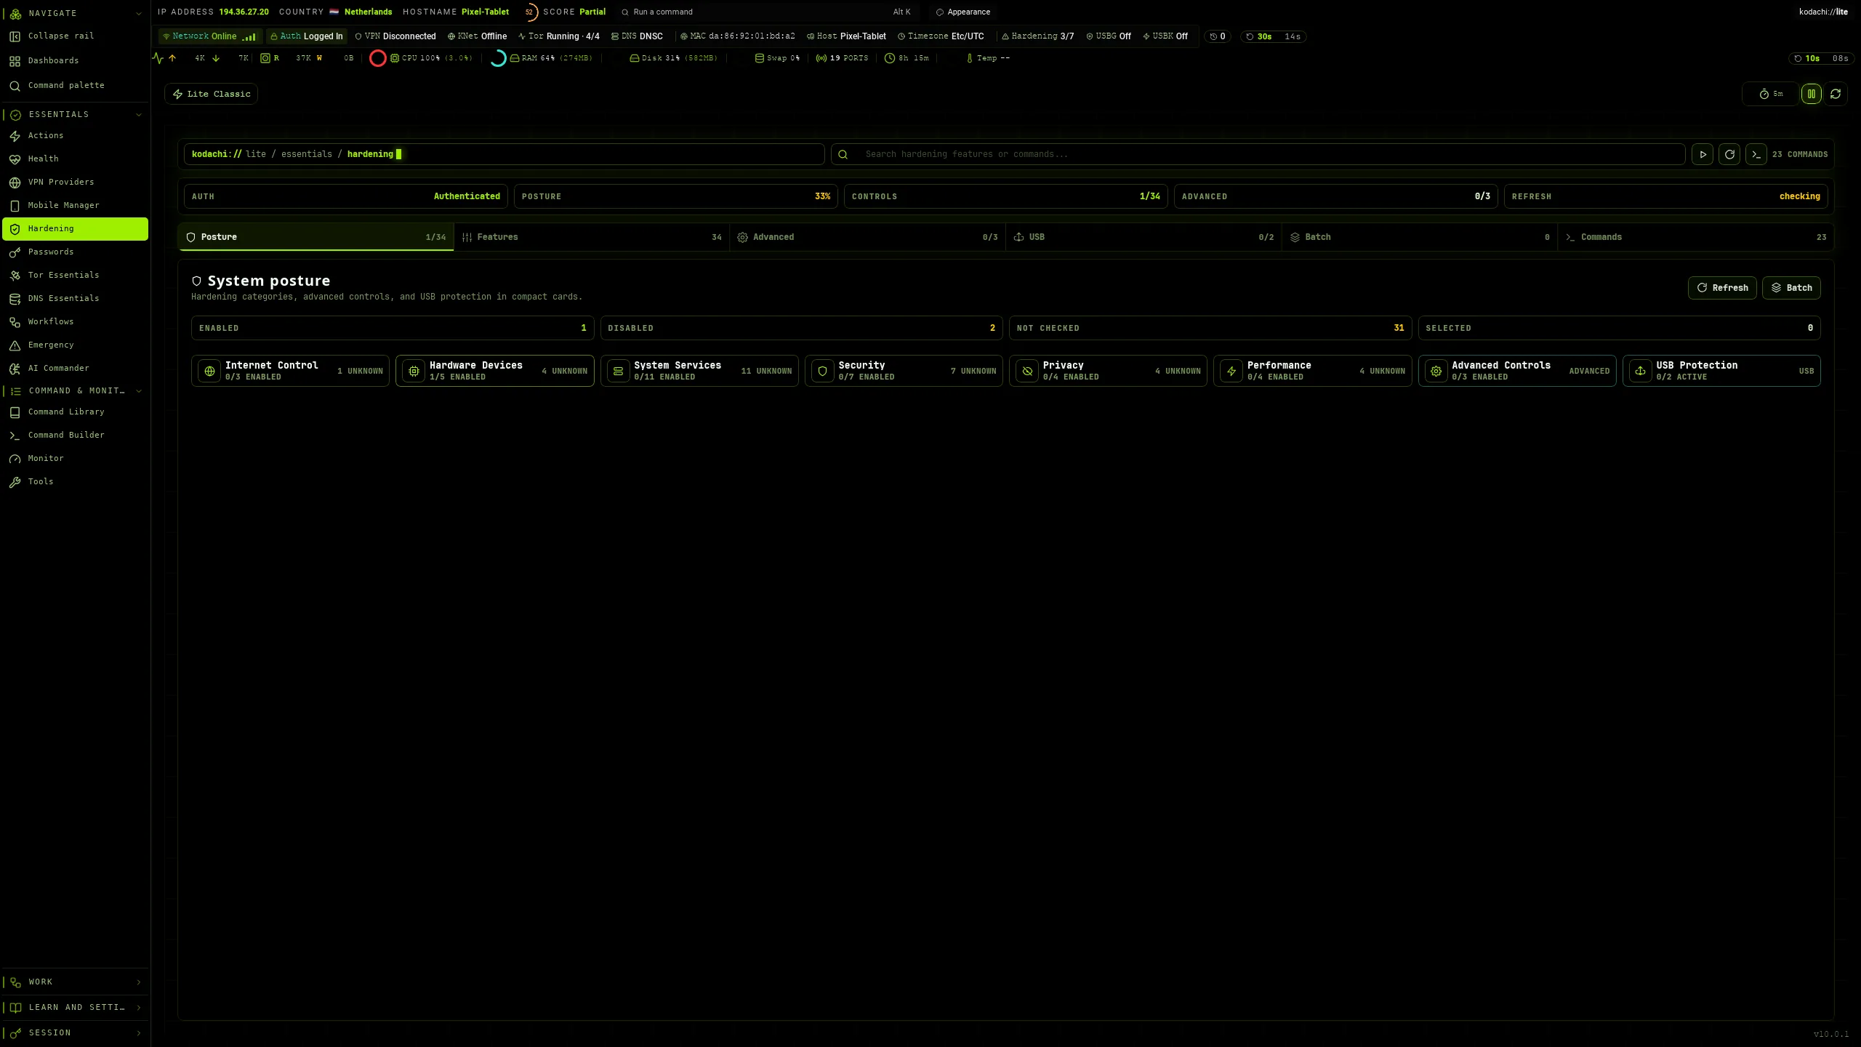Screen dimensions: 1861x1047
Task: Open Actions from the sidebar
Action: click(75, 135)
